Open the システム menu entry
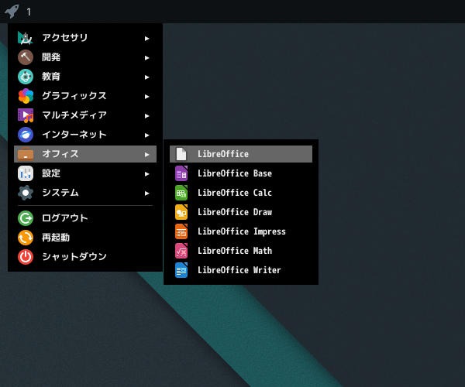This screenshot has width=465, height=387. [85, 193]
